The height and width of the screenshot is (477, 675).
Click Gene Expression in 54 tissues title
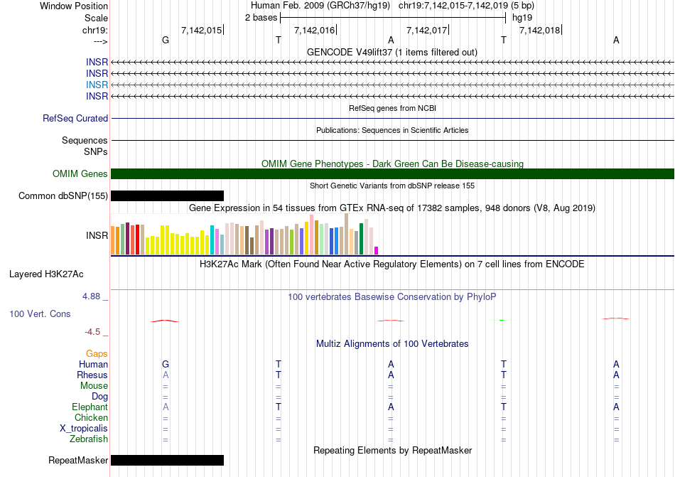[392, 208]
